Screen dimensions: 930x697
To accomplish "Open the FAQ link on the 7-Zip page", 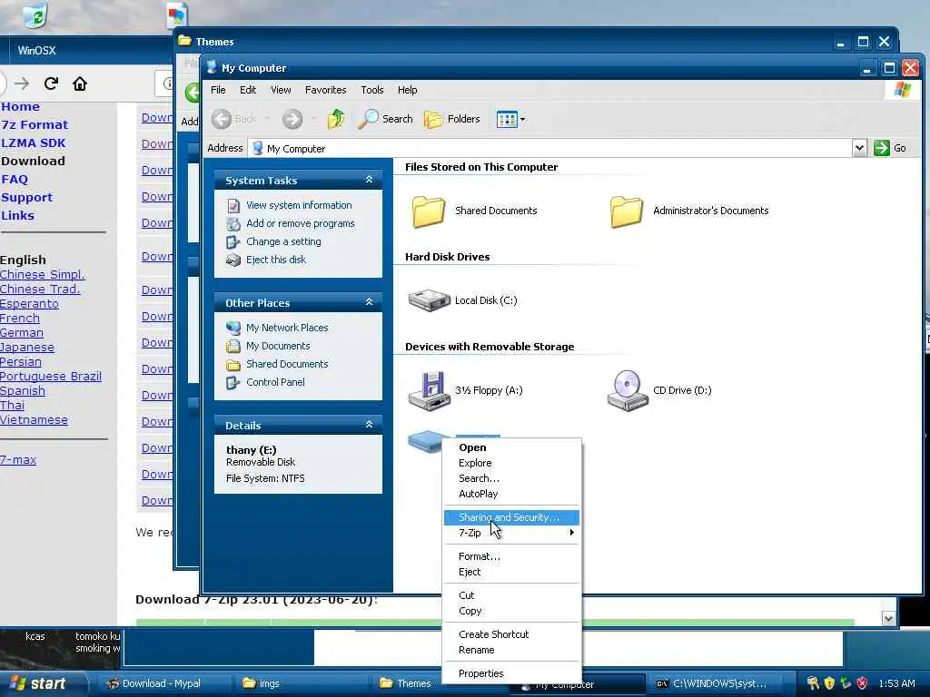I will [15, 180].
